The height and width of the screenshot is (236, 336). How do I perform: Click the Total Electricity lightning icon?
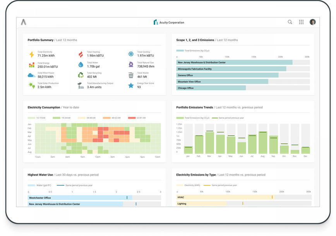pos(31,54)
